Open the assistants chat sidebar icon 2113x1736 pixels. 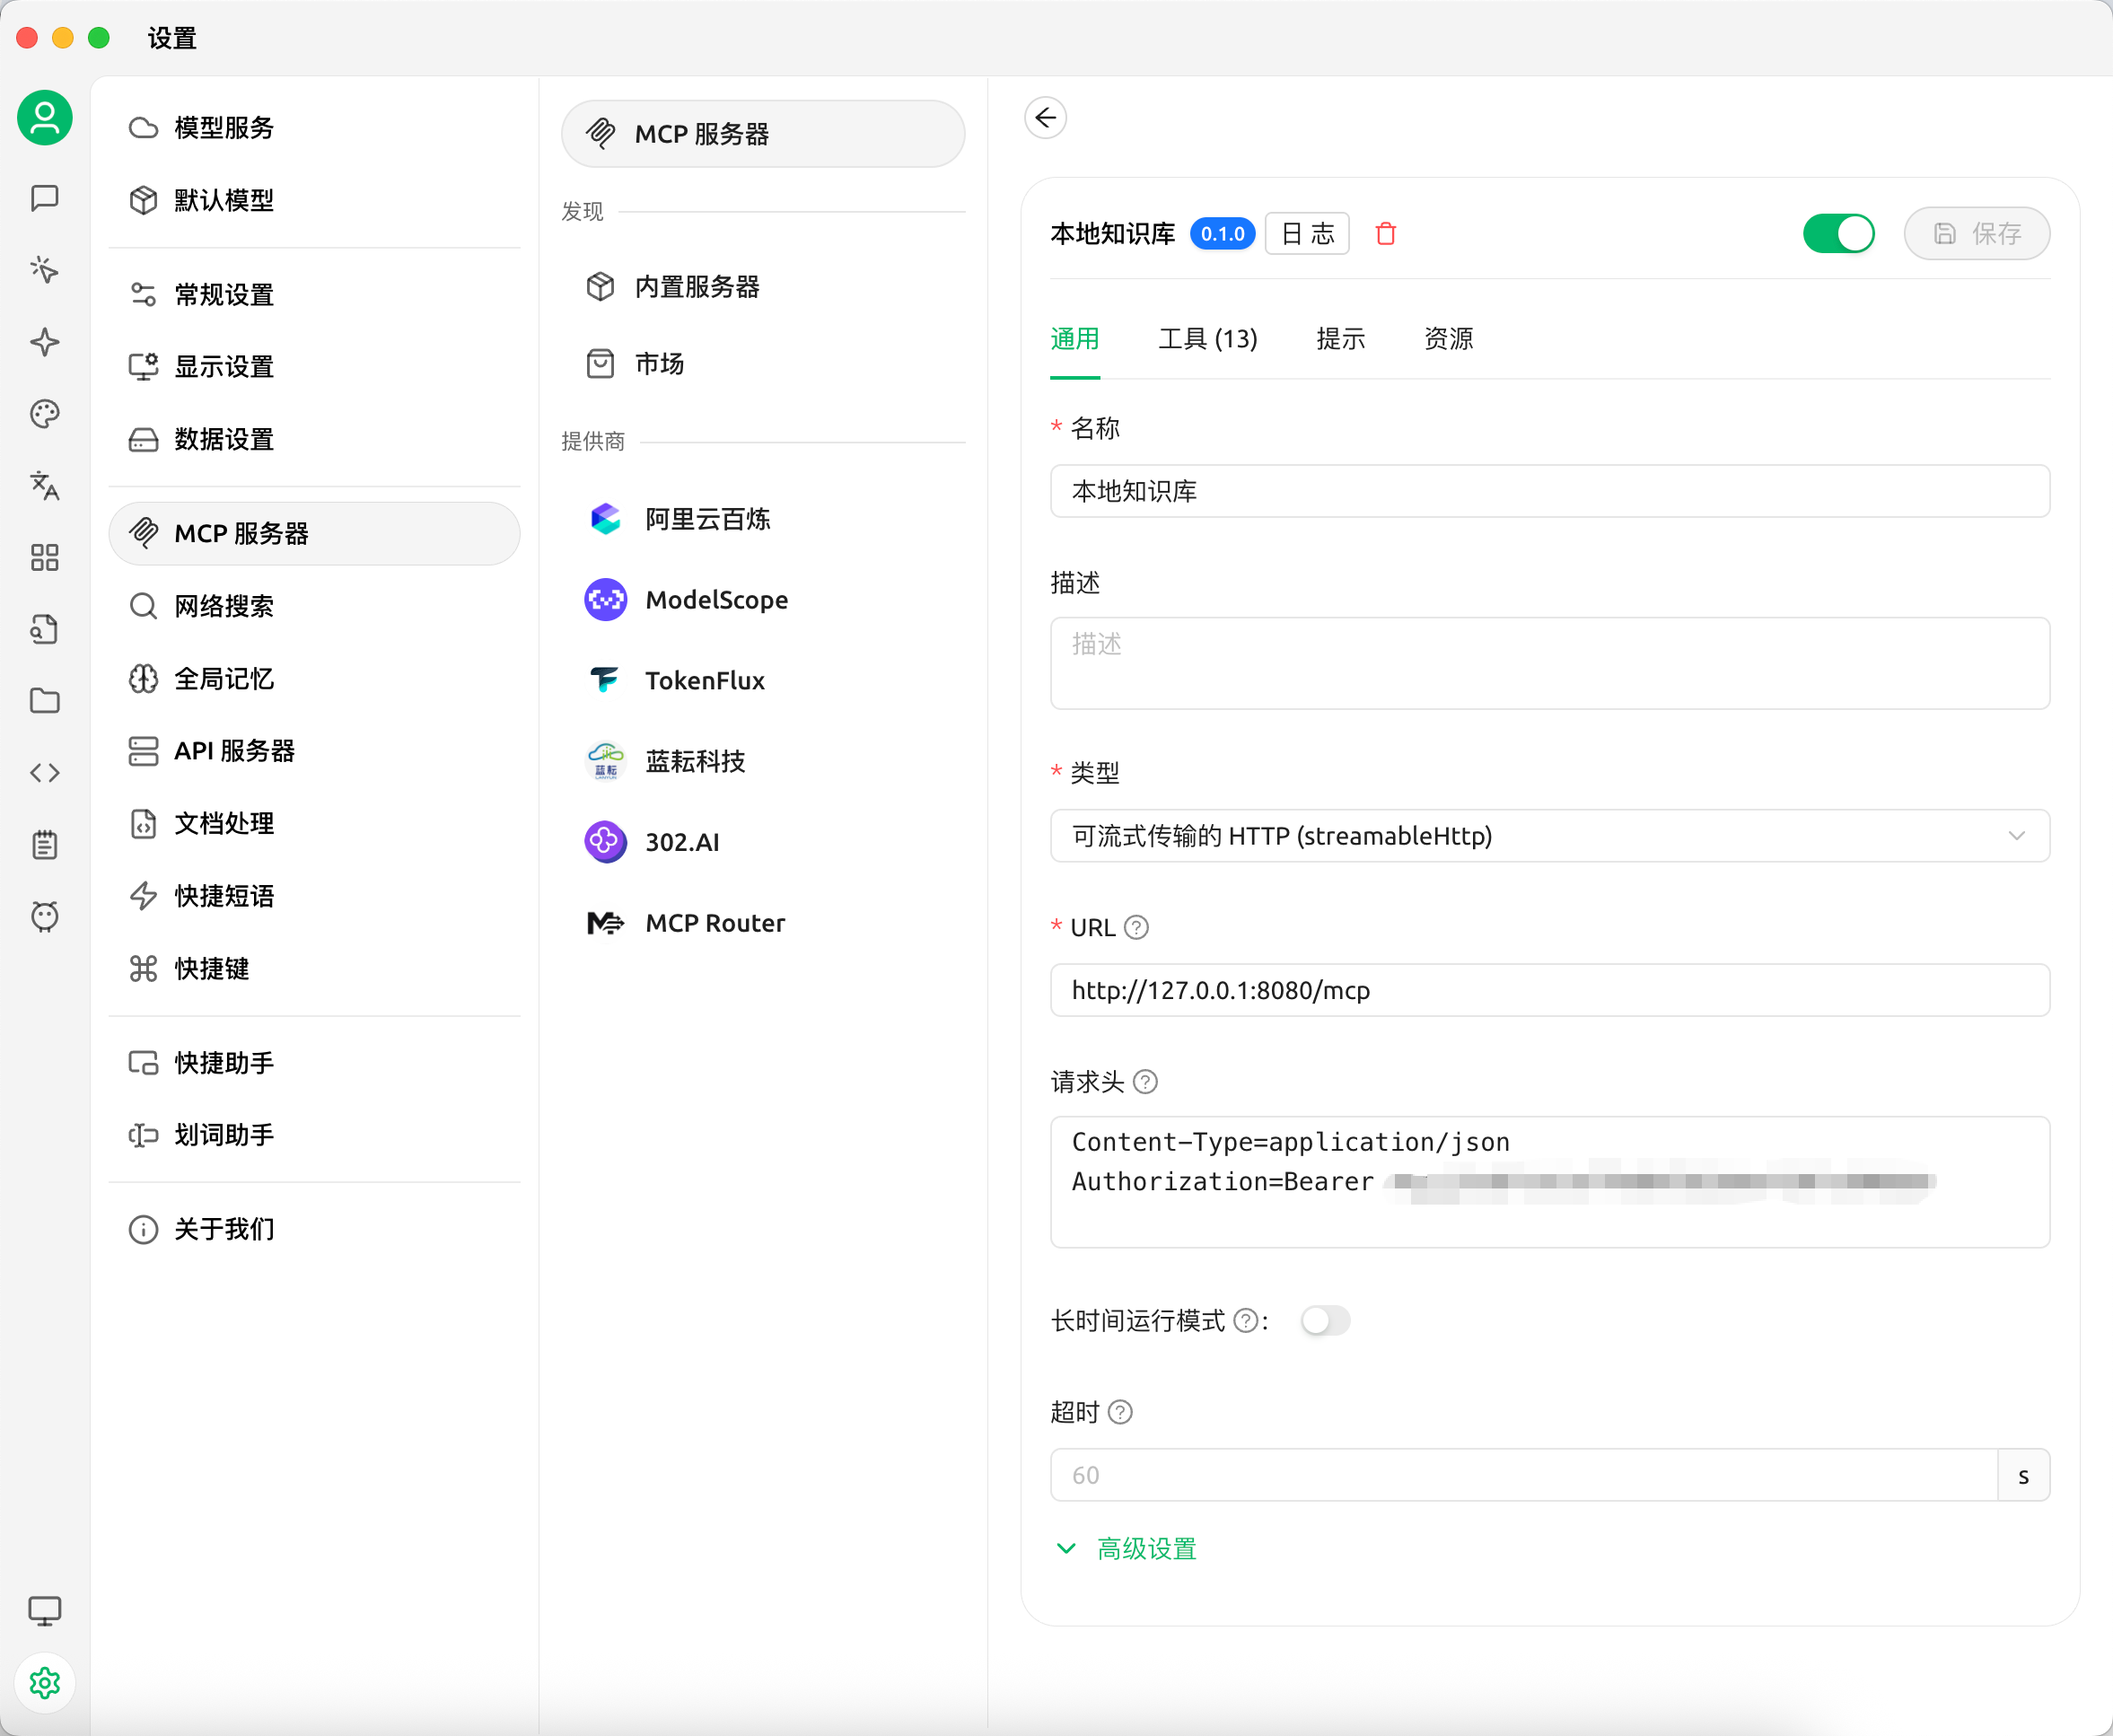pyautogui.click(x=44, y=198)
